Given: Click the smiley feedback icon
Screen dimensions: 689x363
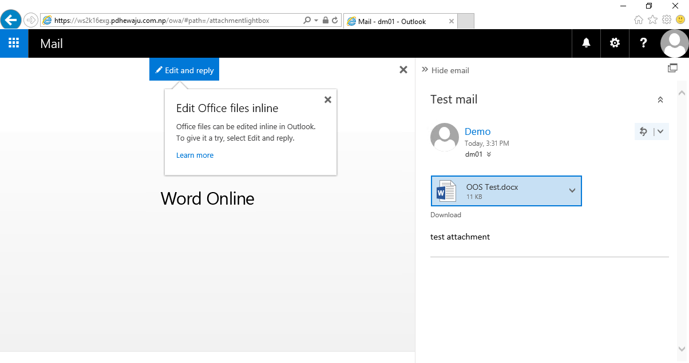Looking at the screenshot, I should coord(680,19).
